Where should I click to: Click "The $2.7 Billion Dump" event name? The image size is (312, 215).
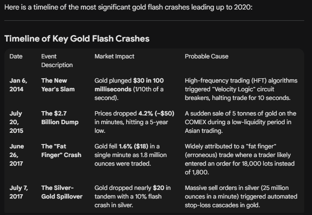[60, 118]
